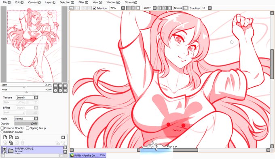275x159 pixels.
Task: Open the rotation angle dropdown
Action: [154, 8]
